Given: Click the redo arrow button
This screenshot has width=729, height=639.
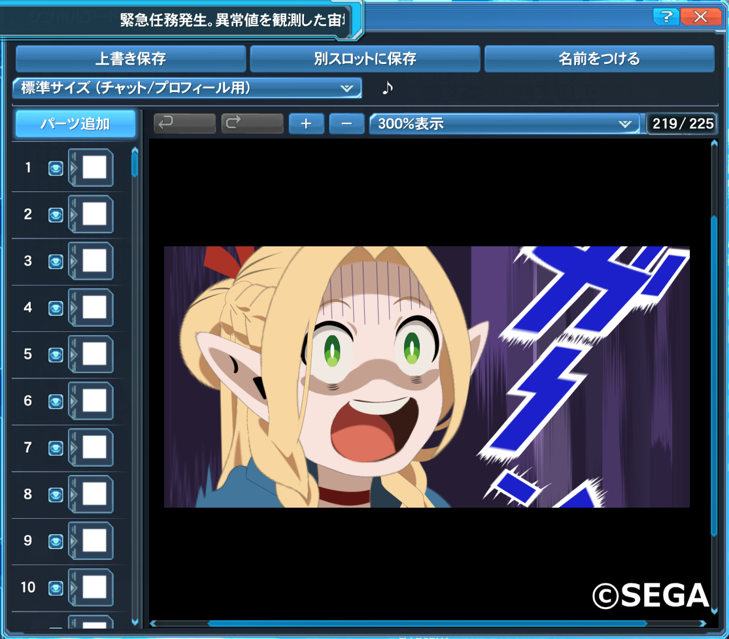Looking at the screenshot, I should coord(252,123).
